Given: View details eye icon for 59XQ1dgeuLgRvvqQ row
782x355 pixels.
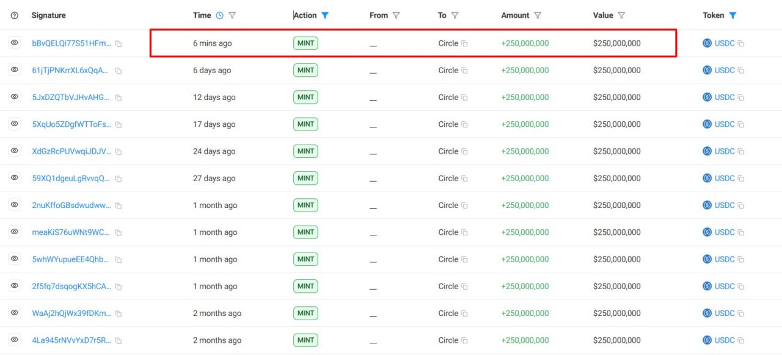Looking at the screenshot, I should [15, 178].
